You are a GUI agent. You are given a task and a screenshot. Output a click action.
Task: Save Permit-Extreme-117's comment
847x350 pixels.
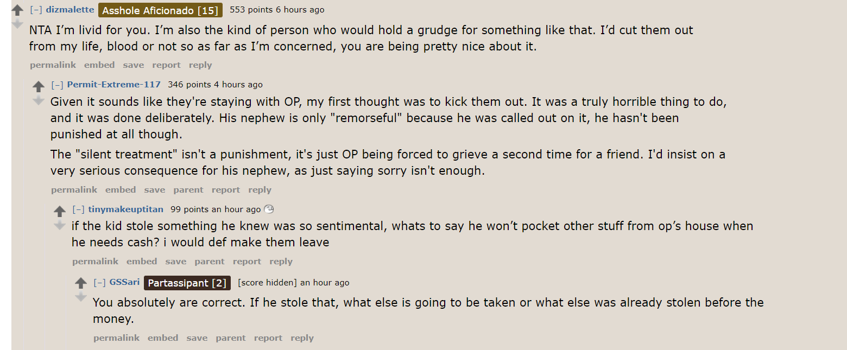pyautogui.click(x=154, y=190)
